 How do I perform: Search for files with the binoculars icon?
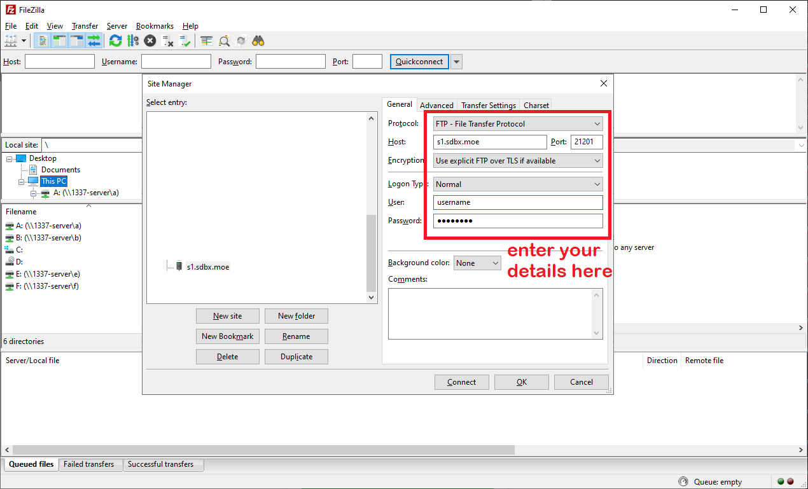pos(258,41)
